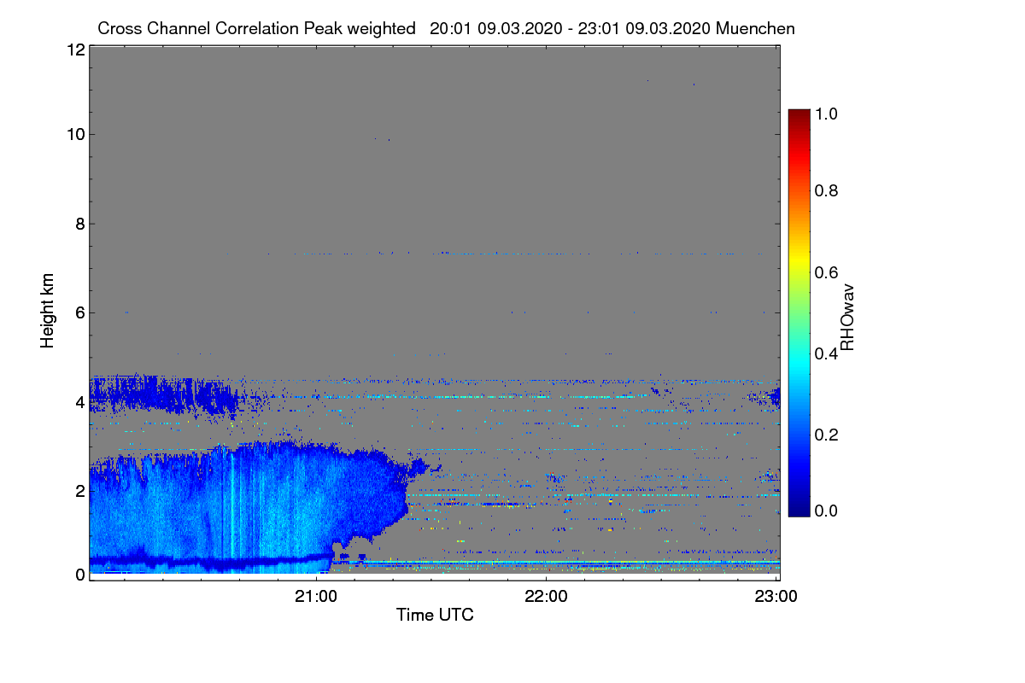Click the station name 'Muenchen' in the title
Viewport: 1025px width, 683px height.
[x=756, y=28]
